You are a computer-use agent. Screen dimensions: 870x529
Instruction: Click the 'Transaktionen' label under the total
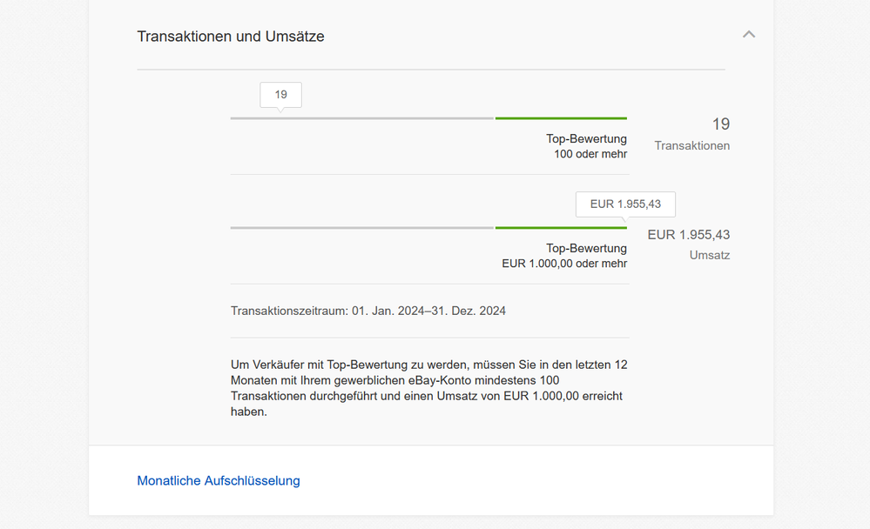coord(692,146)
